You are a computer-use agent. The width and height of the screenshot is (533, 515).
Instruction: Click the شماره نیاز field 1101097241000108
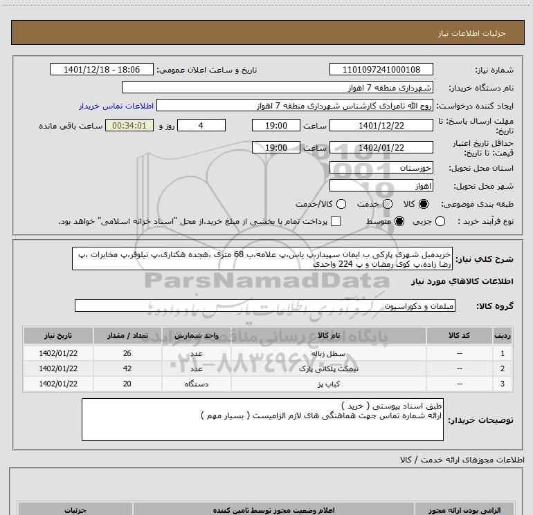click(381, 70)
